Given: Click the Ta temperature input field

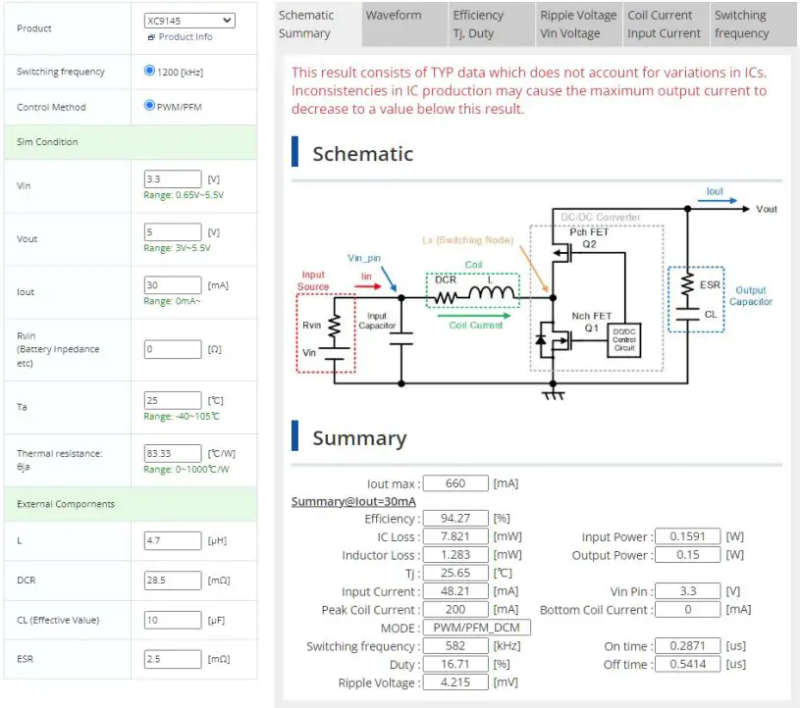Looking at the screenshot, I should coord(172,401).
